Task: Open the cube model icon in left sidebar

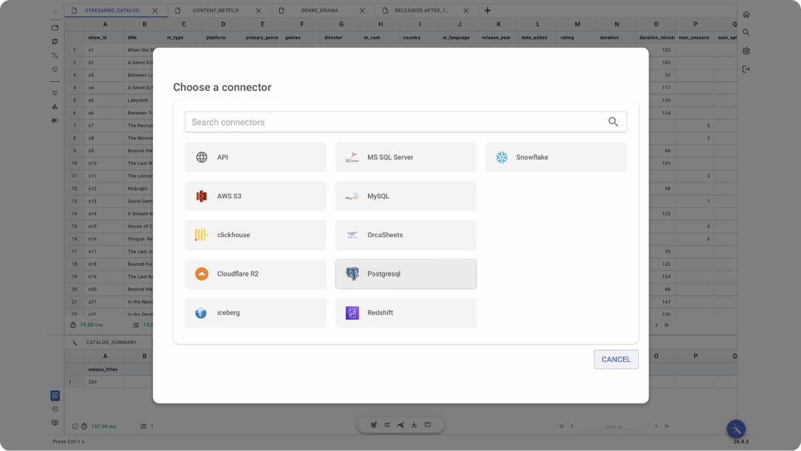Action: pos(55,69)
